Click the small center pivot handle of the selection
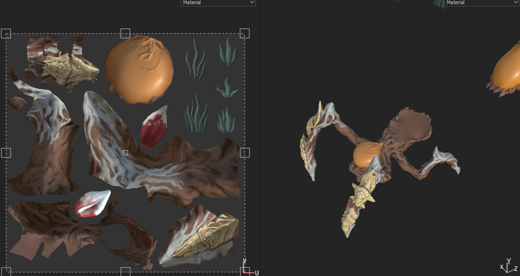The image size is (520, 276). 125,153
